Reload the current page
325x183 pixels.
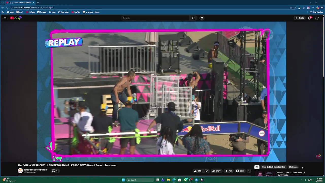(x=7, y=8)
